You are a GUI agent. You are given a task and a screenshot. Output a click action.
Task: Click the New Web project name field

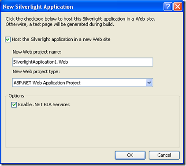82,62
